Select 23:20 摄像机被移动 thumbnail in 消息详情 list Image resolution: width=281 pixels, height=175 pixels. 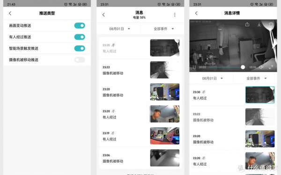click(260, 139)
